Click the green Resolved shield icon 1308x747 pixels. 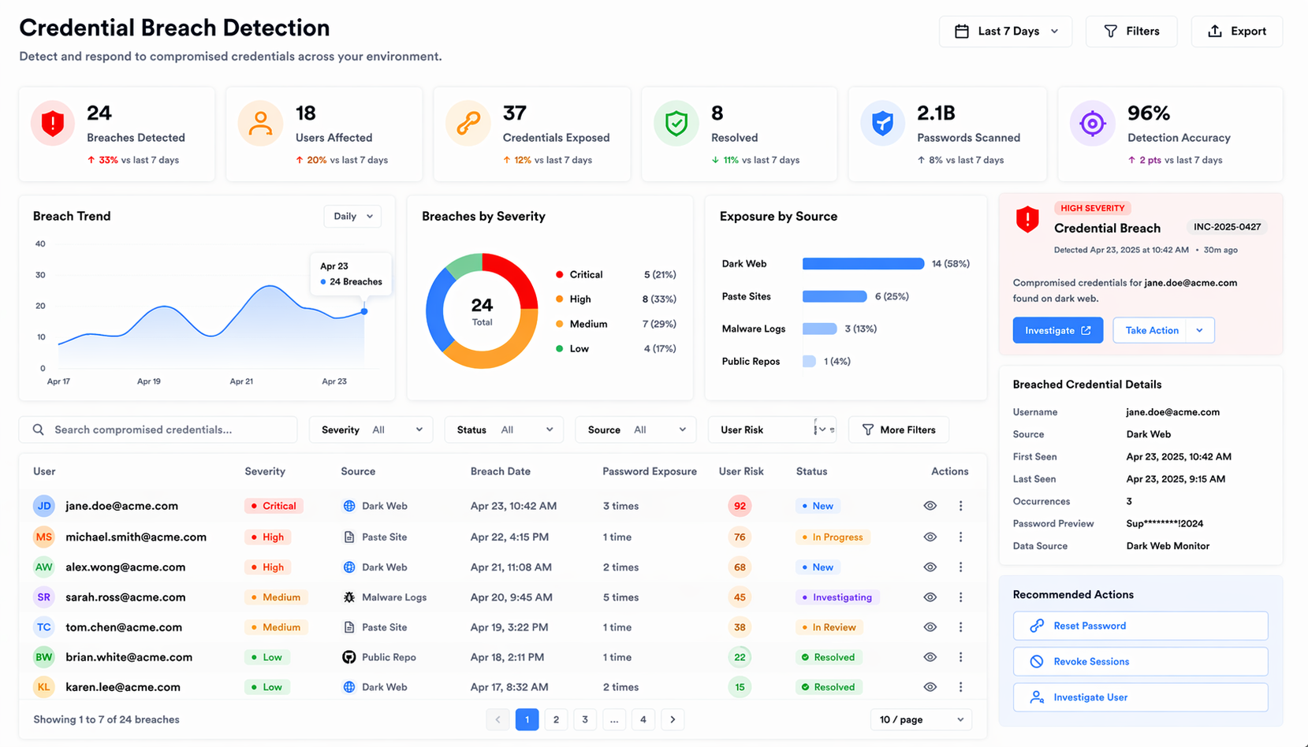click(676, 124)
